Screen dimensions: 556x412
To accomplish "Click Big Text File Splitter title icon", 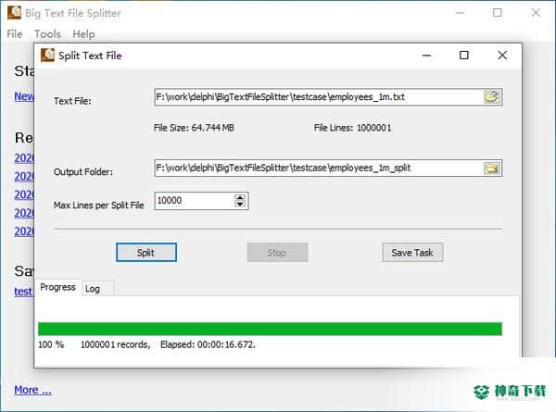I will 14,12.
